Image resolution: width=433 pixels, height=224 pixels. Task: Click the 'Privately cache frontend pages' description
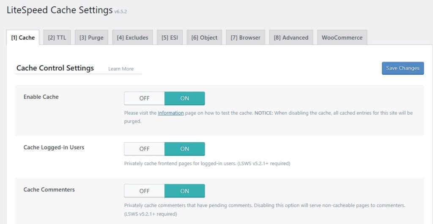207,163
